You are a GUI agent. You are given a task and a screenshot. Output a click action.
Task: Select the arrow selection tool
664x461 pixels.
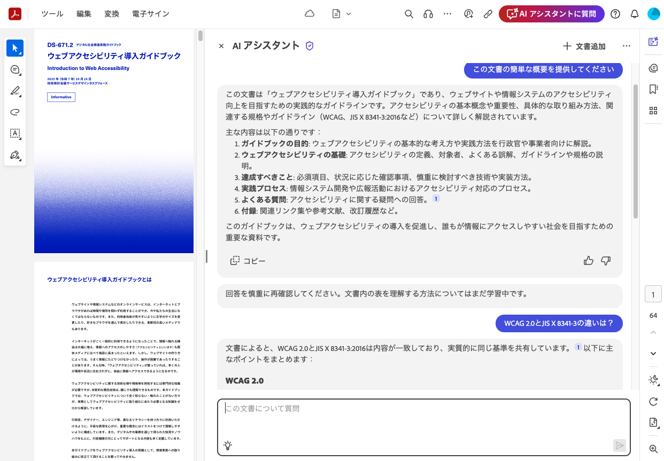tap(15, 48)
